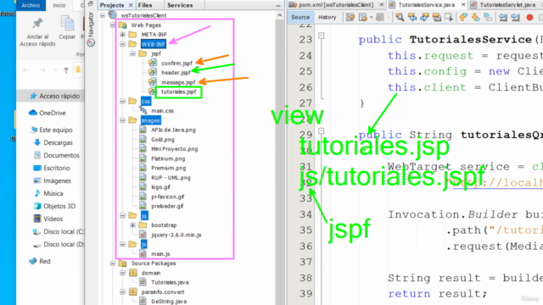543x305 pixels.
Task: Collapse the css folder
Action: click(122, 102)
